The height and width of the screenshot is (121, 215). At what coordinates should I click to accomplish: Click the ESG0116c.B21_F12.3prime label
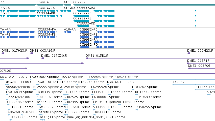coord(57,82)
